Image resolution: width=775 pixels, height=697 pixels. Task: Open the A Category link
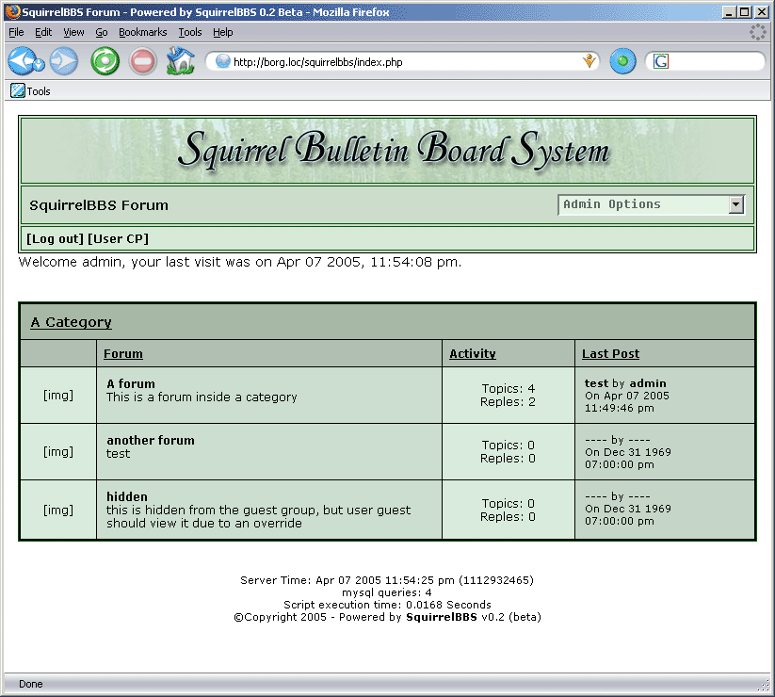[x=72, y=322]
